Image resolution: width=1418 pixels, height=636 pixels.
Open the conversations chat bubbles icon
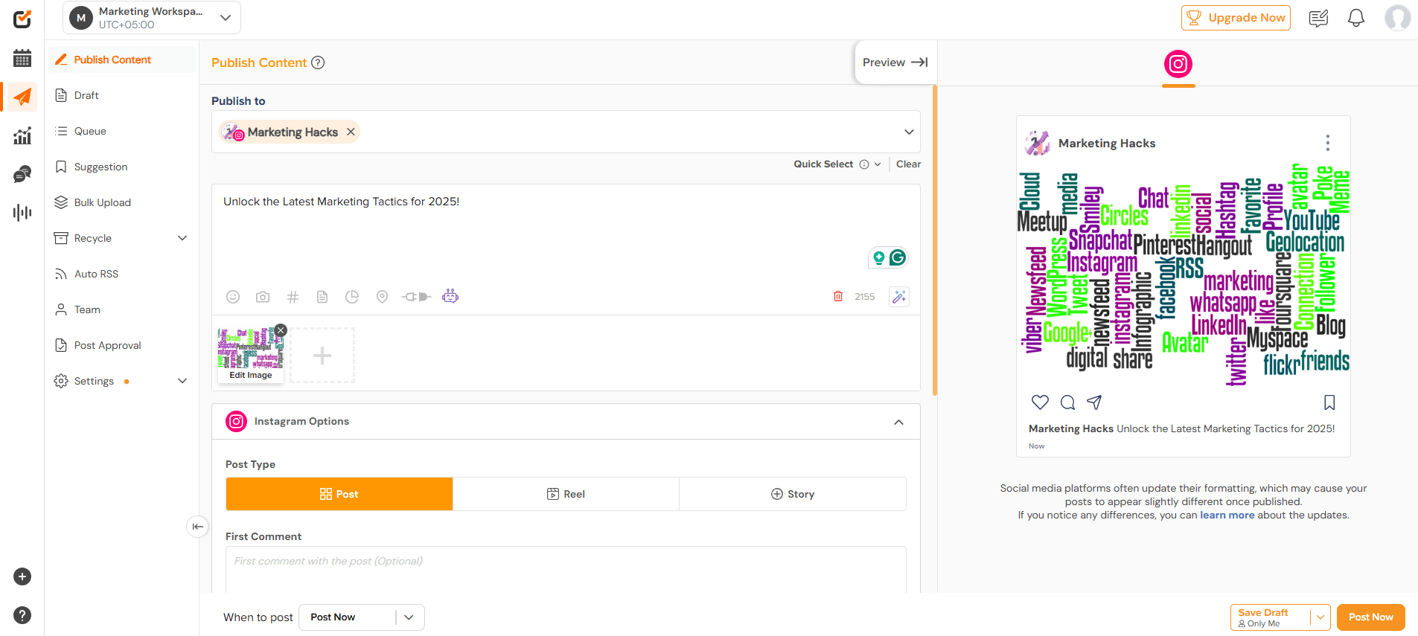point(22,174)
